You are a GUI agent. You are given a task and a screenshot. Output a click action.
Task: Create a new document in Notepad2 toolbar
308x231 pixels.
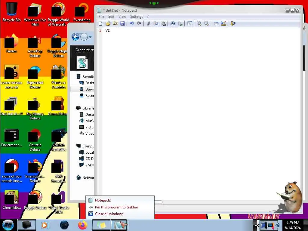100,23
